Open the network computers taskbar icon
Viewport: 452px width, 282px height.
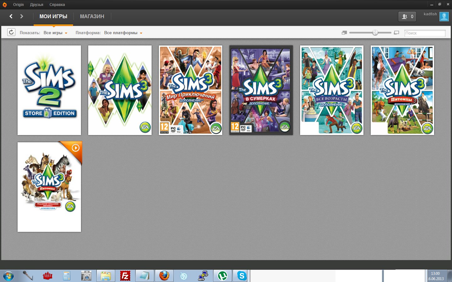pos(203,276)
